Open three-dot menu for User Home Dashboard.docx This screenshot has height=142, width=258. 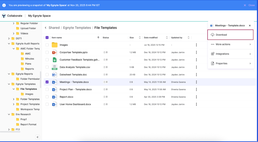(196, 104)
